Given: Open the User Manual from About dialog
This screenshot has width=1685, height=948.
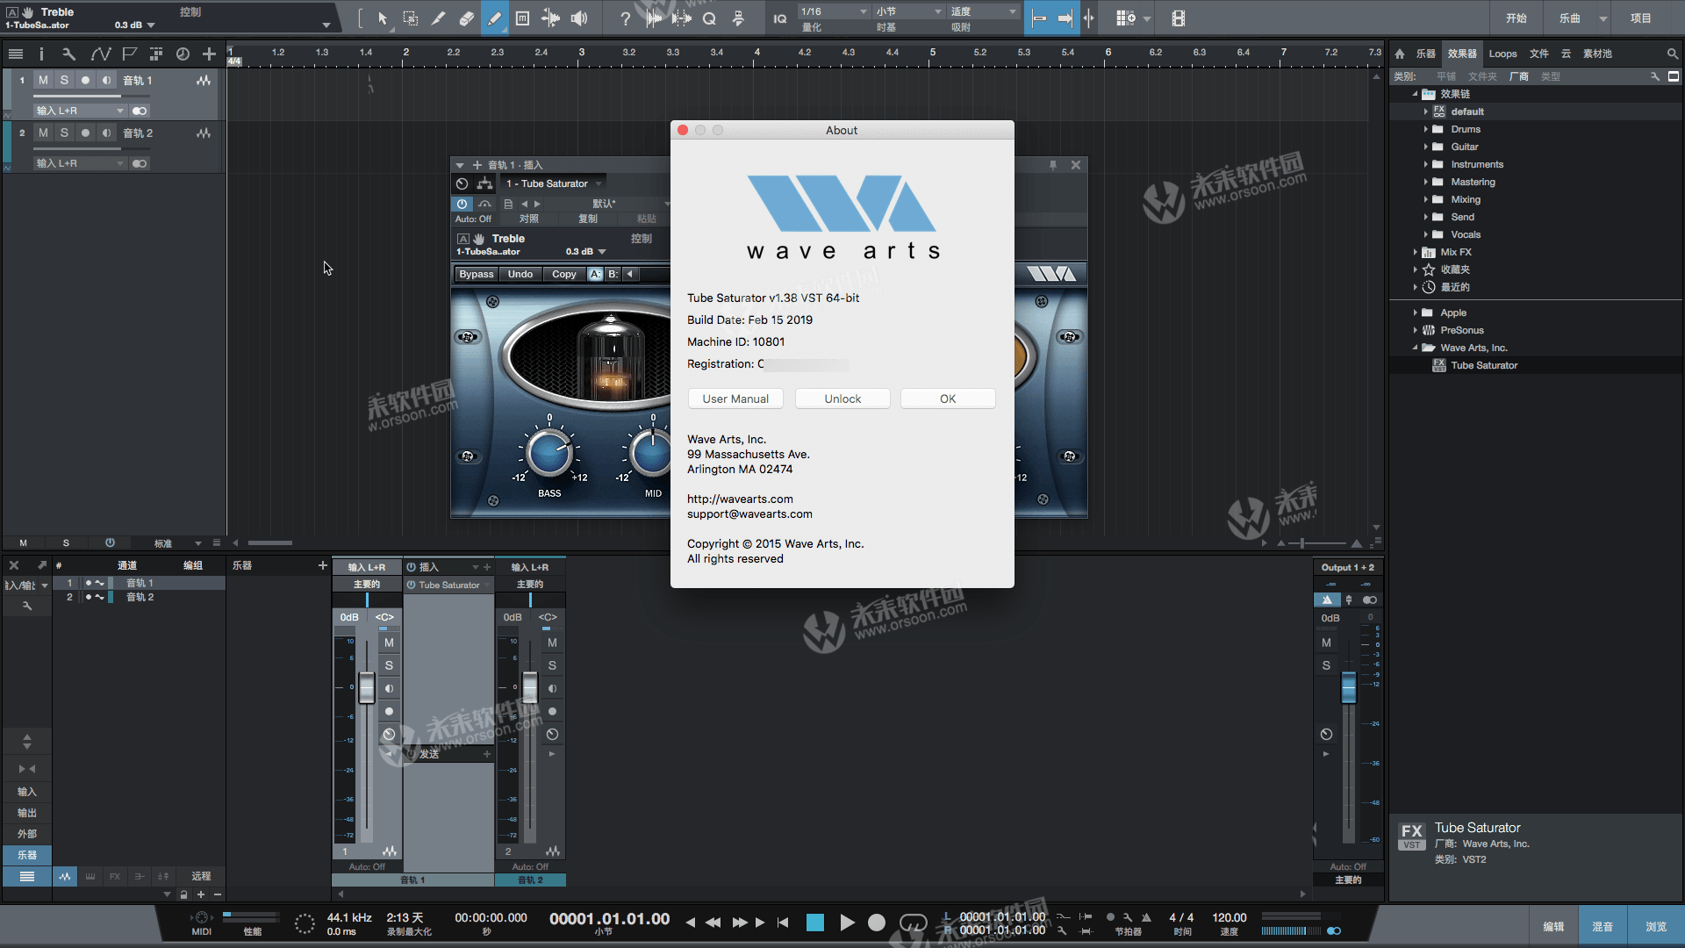Looking at the screenshot, I should click(x=735, y=399).
